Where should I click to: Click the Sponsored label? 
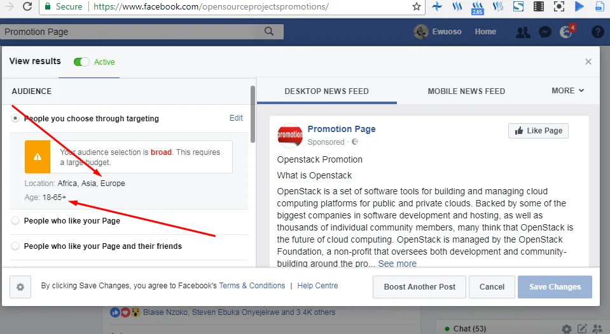326,142
